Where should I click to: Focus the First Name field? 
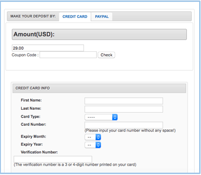coord(123,101)
